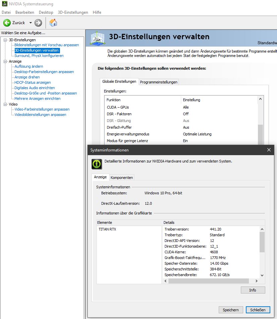Collapse the Anzeige tree branch
Viewport: 277px width, 319px height.
pyautogui.click(x=5, y=61)
